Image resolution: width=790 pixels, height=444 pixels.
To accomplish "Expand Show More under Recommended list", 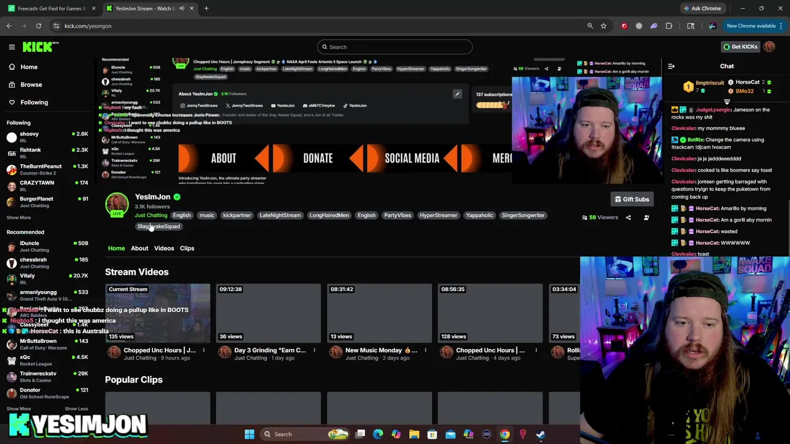I will [19, 408].
